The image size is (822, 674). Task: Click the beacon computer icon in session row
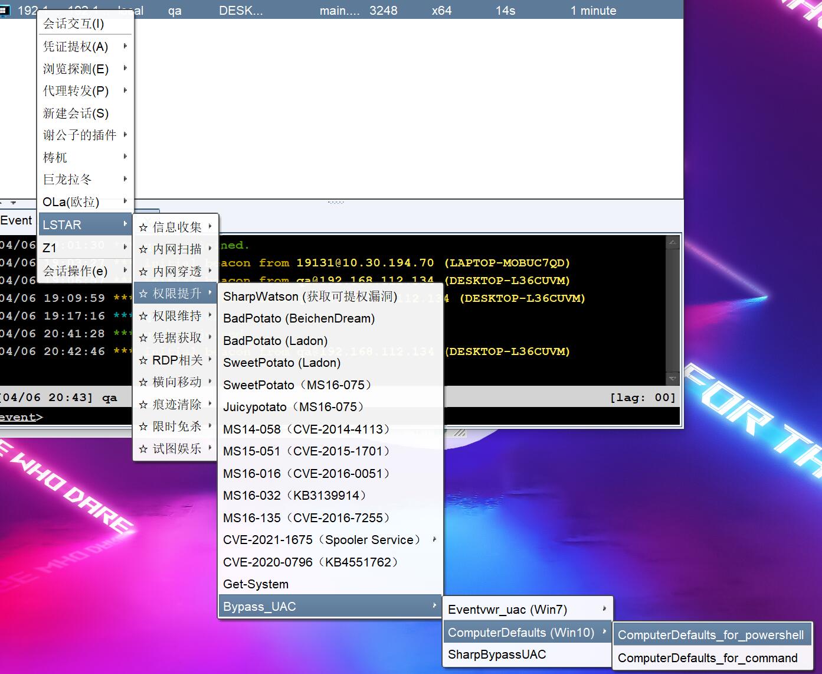(x=5, y=11)
